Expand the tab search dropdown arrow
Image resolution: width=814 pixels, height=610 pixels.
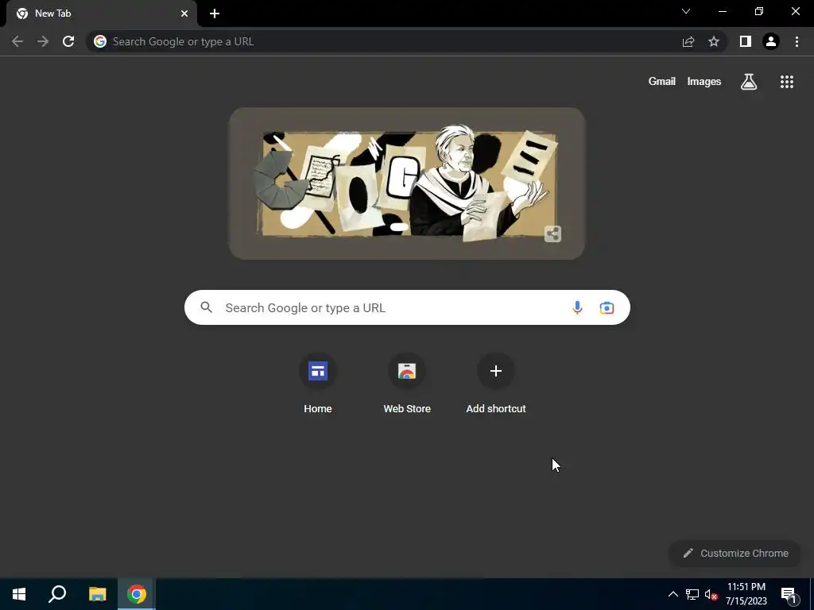coord(686,11)
